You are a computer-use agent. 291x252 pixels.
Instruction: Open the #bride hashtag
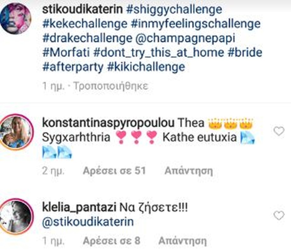pyautogui.click(x=245, y=52)
